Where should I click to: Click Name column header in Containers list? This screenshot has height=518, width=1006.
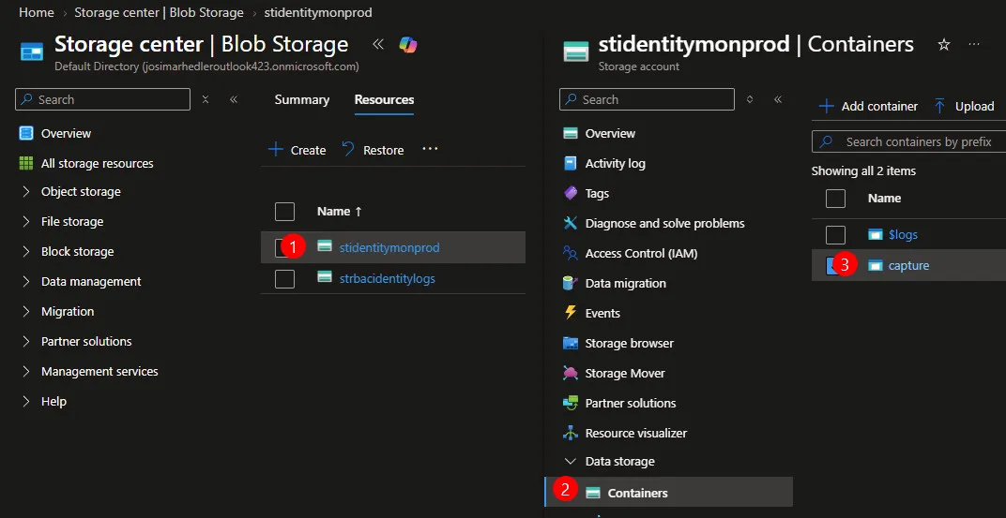point(884,199)
